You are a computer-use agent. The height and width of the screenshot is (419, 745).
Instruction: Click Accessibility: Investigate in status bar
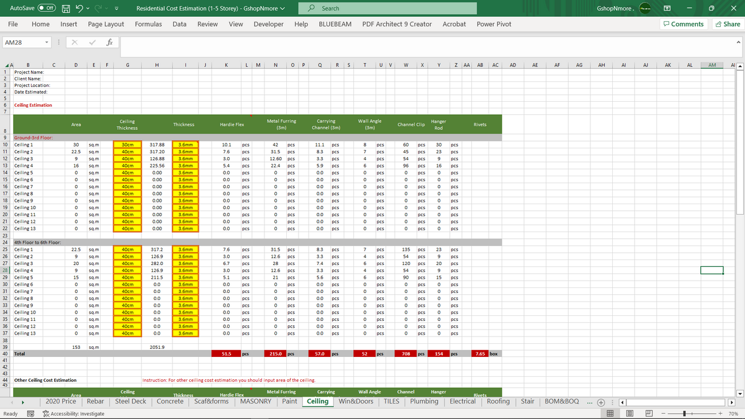pos(73,413)
